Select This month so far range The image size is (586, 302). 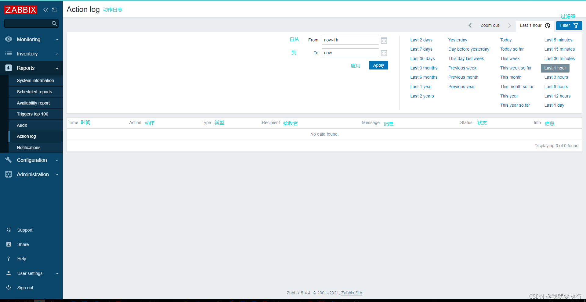coord(517,87)
